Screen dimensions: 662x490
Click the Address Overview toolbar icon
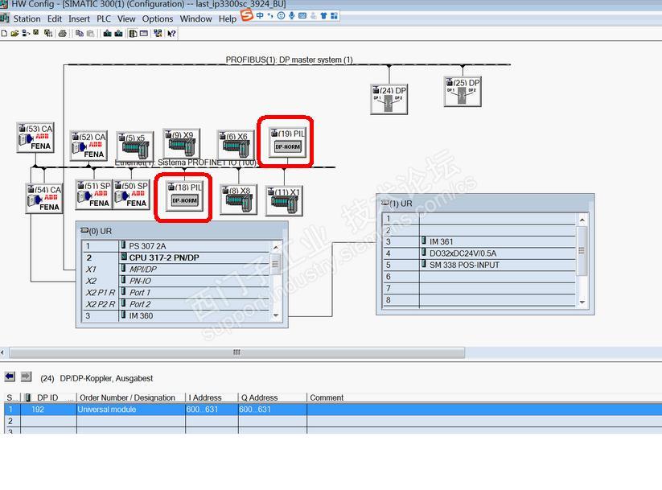[144, 33]
